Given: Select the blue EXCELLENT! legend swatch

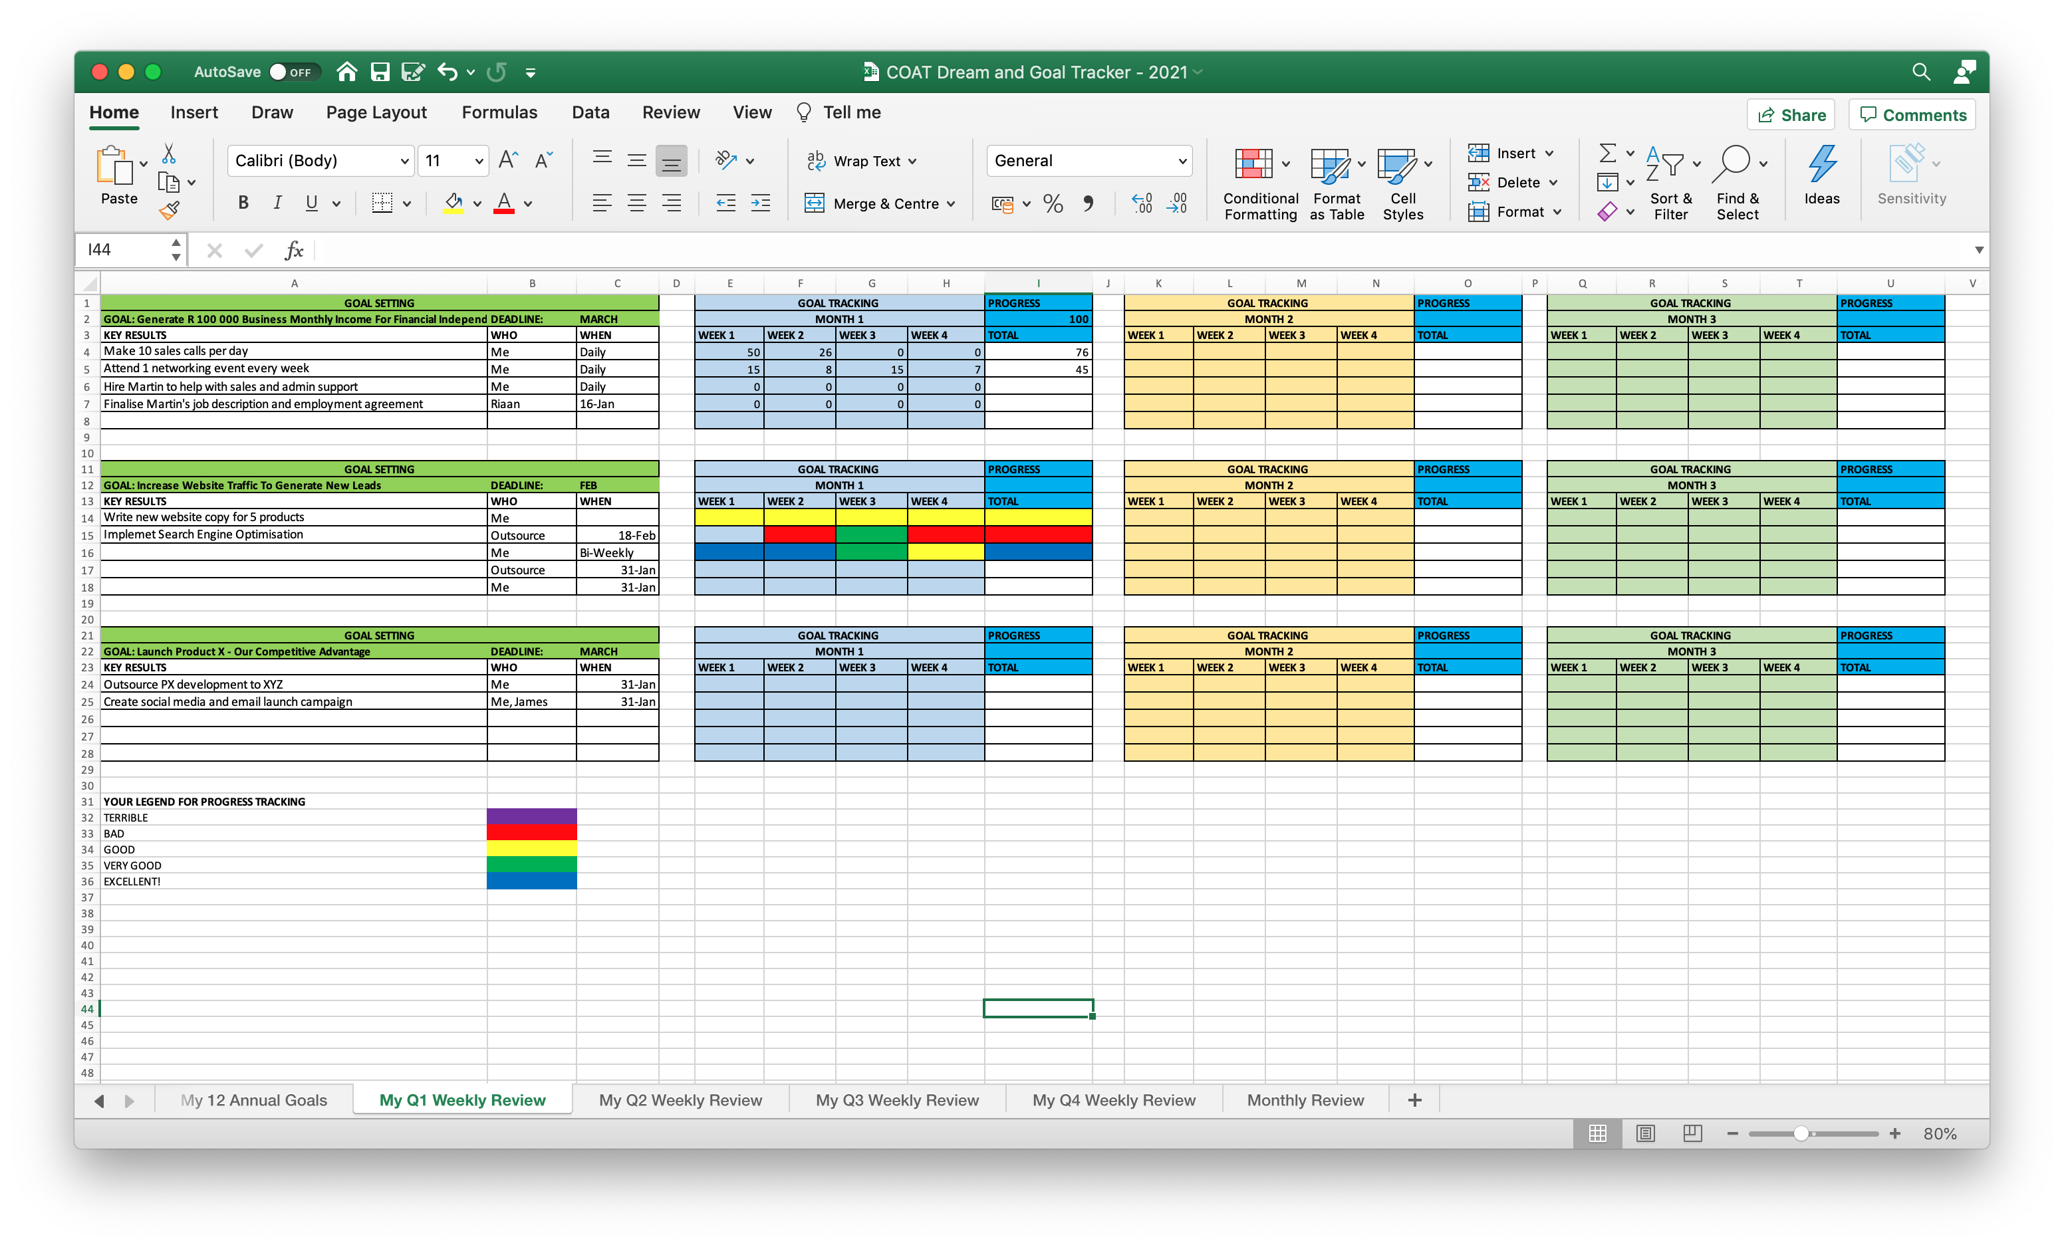Looking at the screenshot, I should (531, 880).
